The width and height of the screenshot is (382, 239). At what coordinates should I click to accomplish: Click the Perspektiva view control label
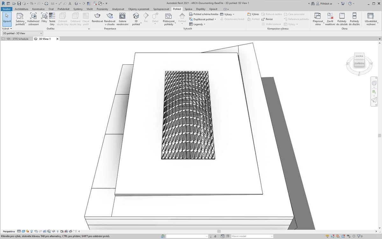pos(9,231)
